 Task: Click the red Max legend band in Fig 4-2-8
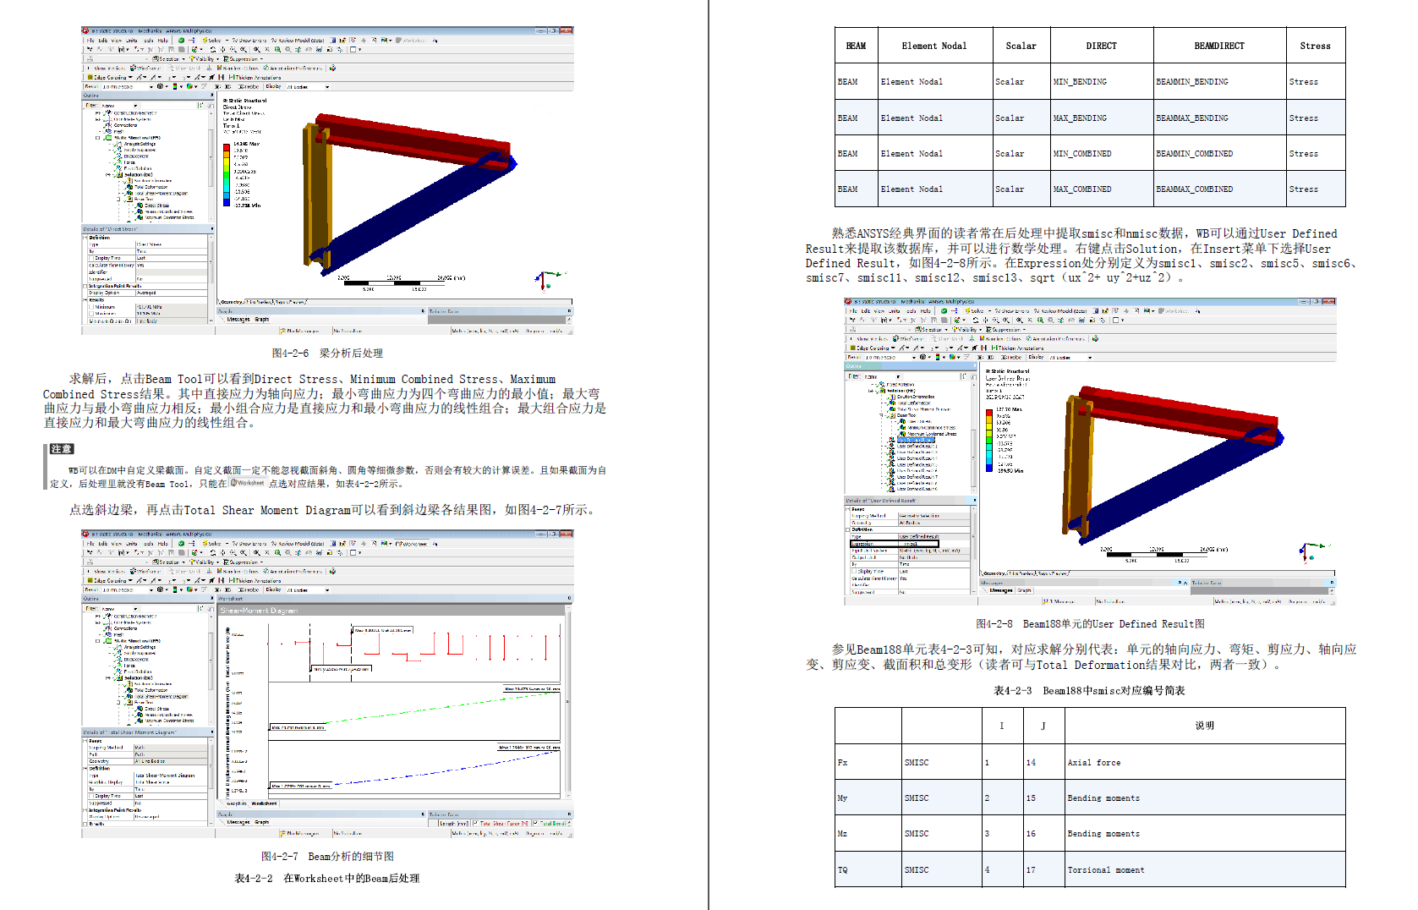(x=989, y=411)
